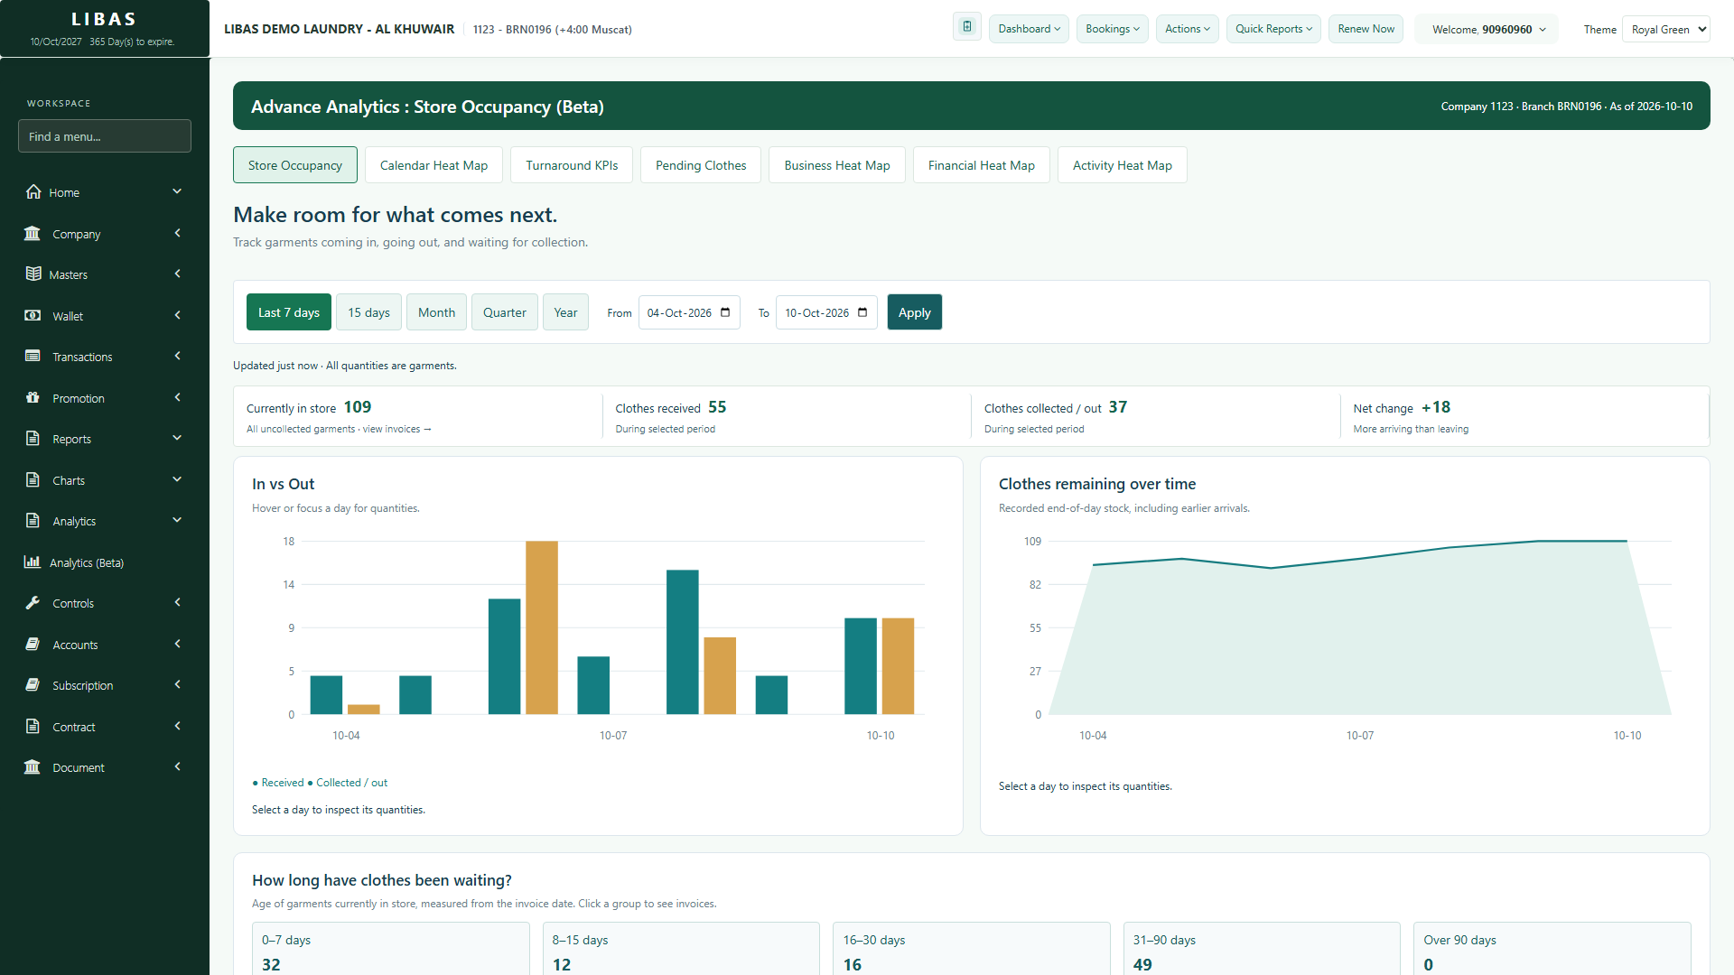Click the calculator icon button in top bar
This screenshot has height=975, width=1734.
pos(967,27)
